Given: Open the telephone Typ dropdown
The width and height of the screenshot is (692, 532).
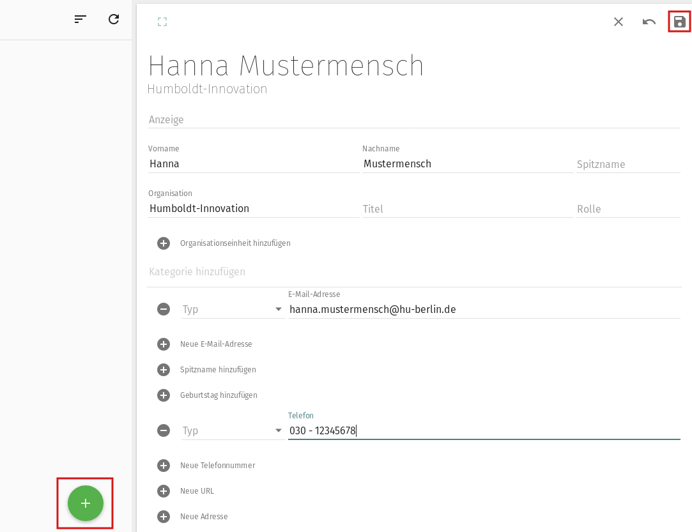Looking at the screenshot, I should point(233,430).
